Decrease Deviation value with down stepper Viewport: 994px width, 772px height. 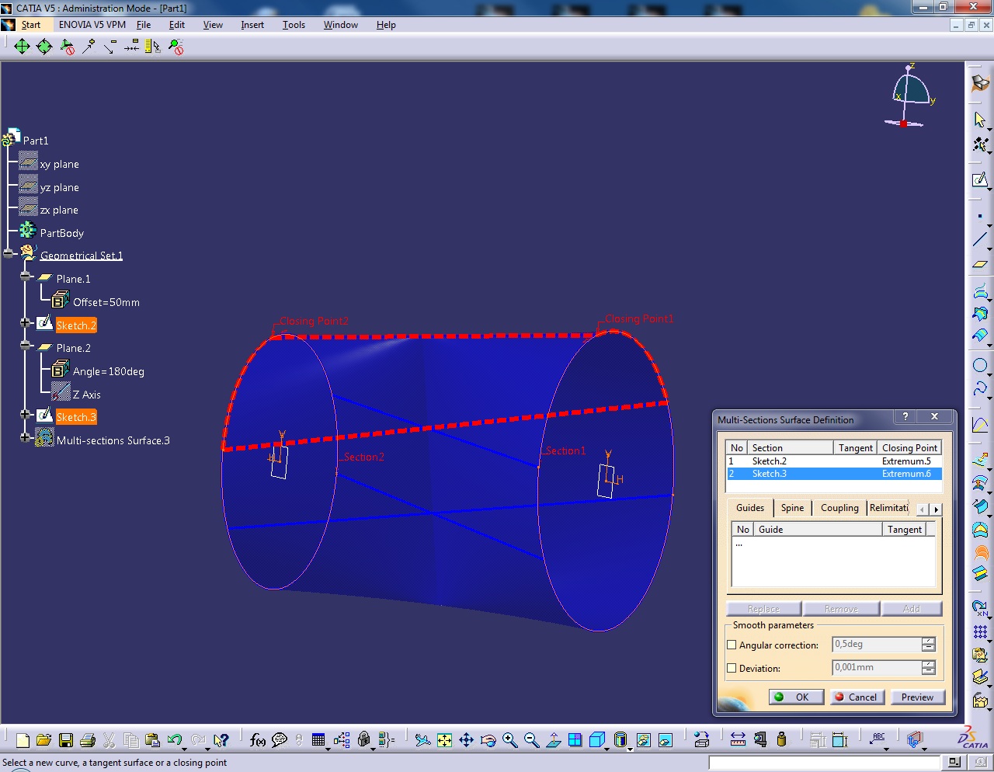pyautogui.click(x=928, y=672)
